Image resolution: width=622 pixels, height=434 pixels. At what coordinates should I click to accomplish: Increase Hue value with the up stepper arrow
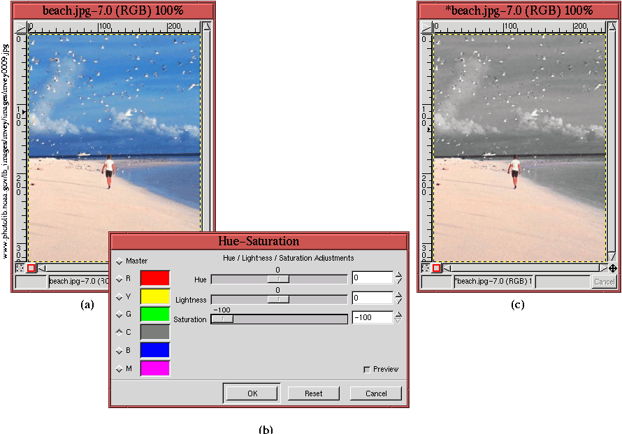[398, 275]
